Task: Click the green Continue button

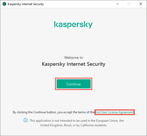Action: [73, 84]
